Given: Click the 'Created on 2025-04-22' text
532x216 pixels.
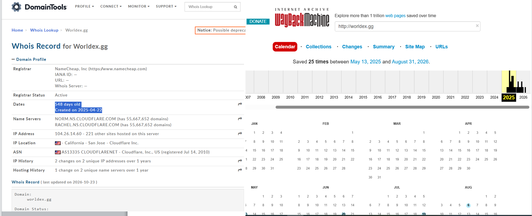Looking at the screenshot, I should [x=78, y=110].
